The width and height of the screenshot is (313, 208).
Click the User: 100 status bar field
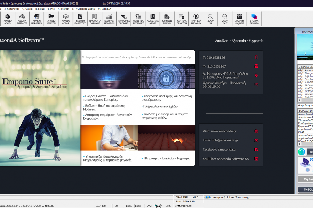coord(103,206)
